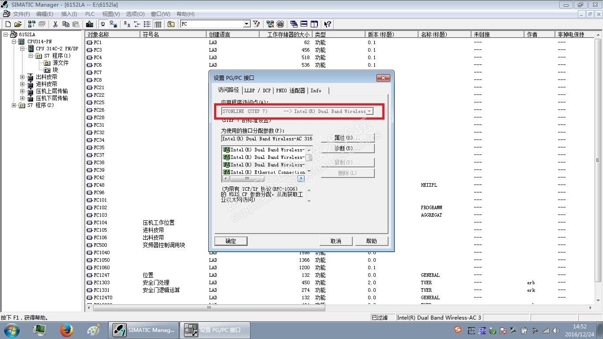Click the Up One Level icon

tap(171, 24)
